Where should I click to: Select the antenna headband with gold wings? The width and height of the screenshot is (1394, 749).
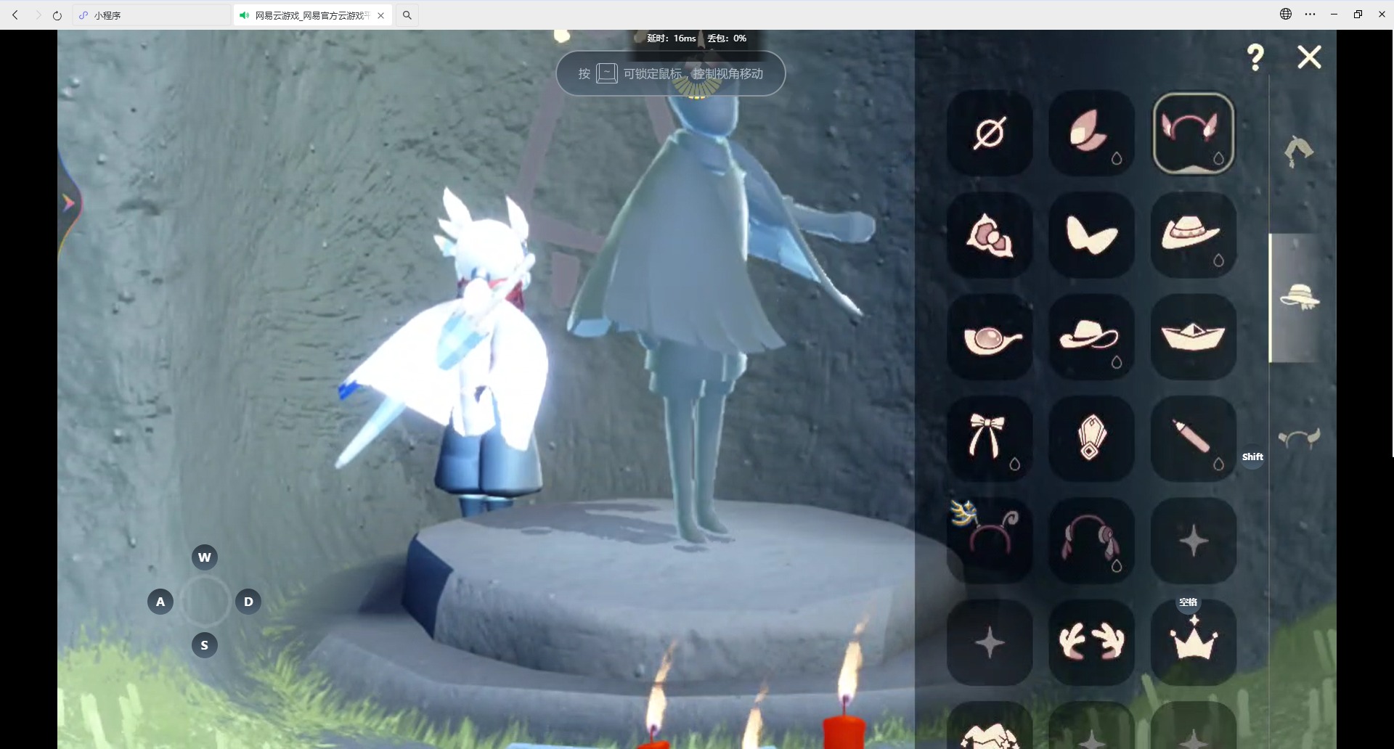[990, 541]
